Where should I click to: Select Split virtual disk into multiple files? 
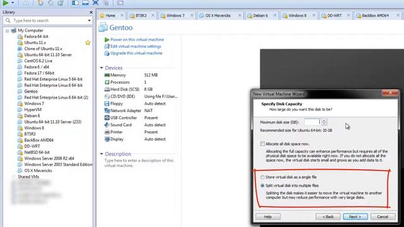pyautogui.click(x=263, y=185)
